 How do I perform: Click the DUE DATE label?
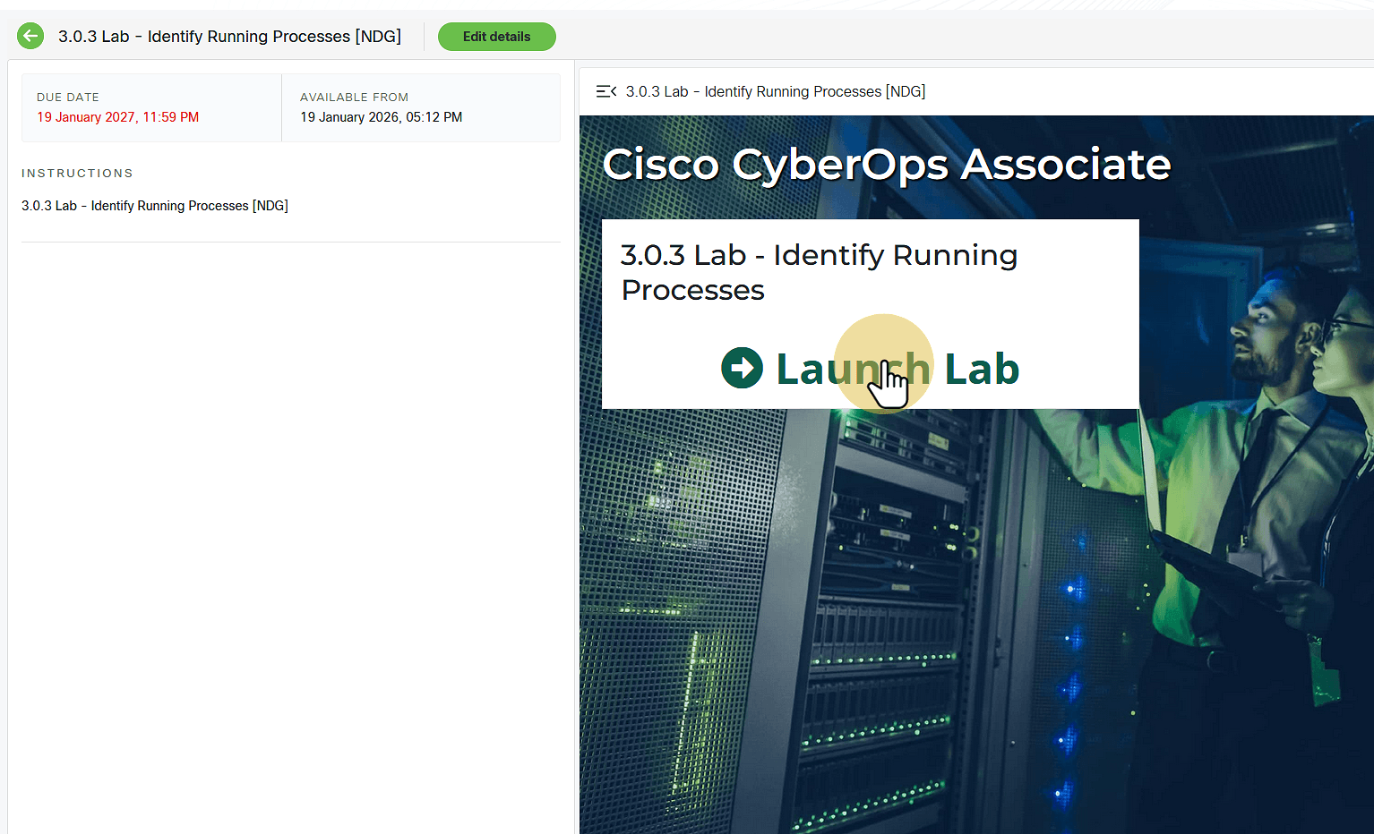tap(68, 97)
